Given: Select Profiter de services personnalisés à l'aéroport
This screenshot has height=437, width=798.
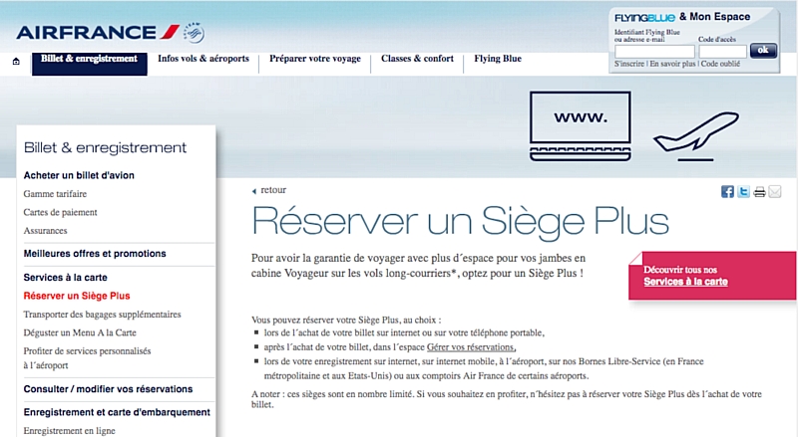Looking at the screenshot, I should [x=87, y=358].
